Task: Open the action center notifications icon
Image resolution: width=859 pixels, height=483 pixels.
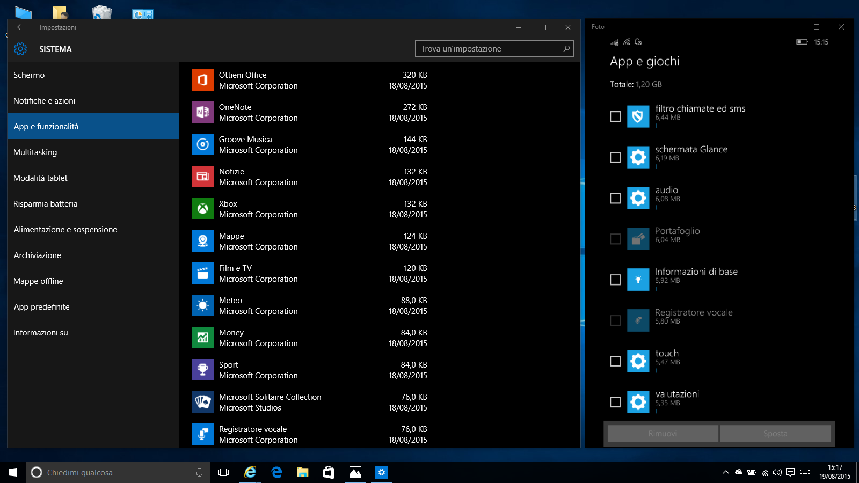Action: [x=790, y=472]
